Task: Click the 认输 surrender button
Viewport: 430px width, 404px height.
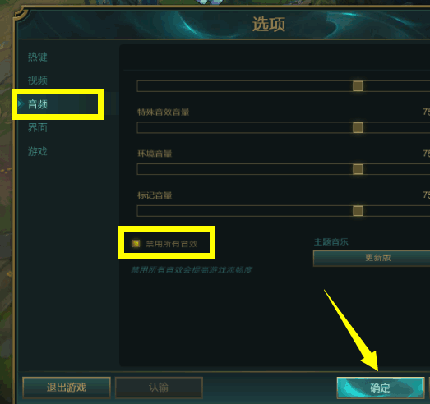Action: [x=159, y=388]
